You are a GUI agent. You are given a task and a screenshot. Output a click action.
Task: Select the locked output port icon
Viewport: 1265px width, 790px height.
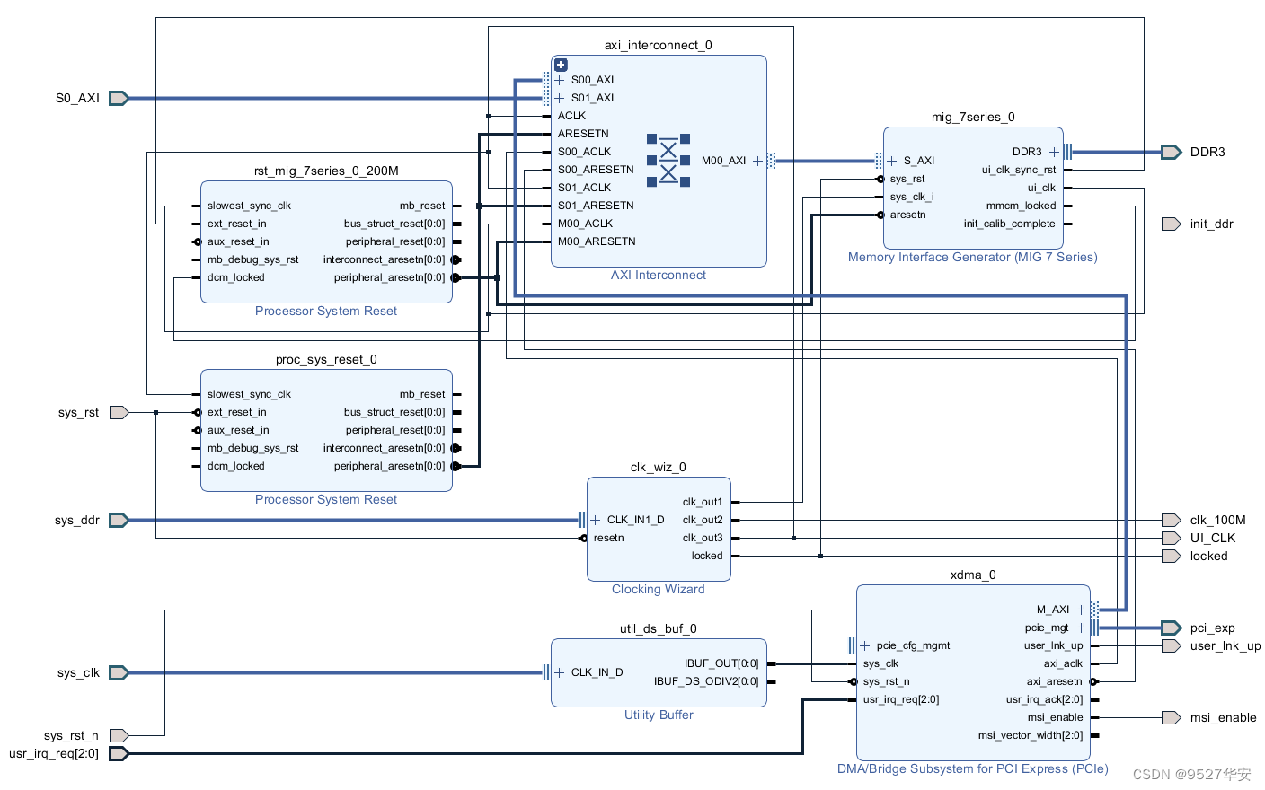[x=1171, y=556]
